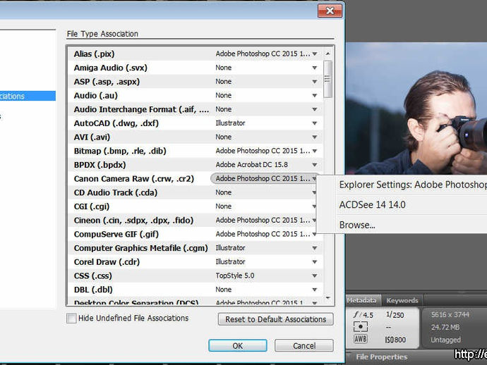Click the shutter speed 1/250 value
Viewport: 487px width, 365px height.
click(x=395, y=315)
